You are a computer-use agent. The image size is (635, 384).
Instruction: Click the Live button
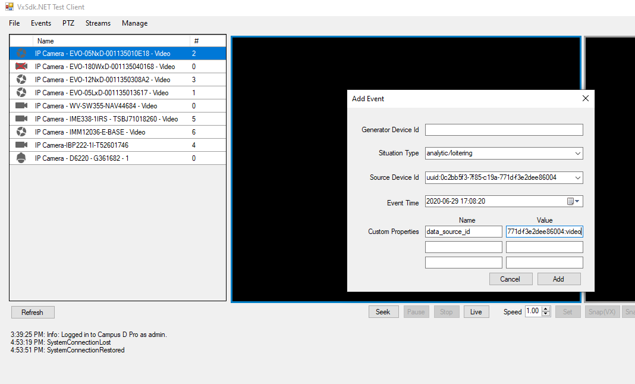click(476, 312)
